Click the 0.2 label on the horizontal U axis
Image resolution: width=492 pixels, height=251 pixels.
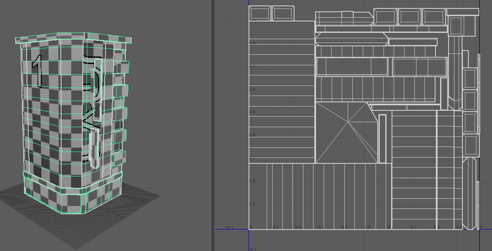298,227
